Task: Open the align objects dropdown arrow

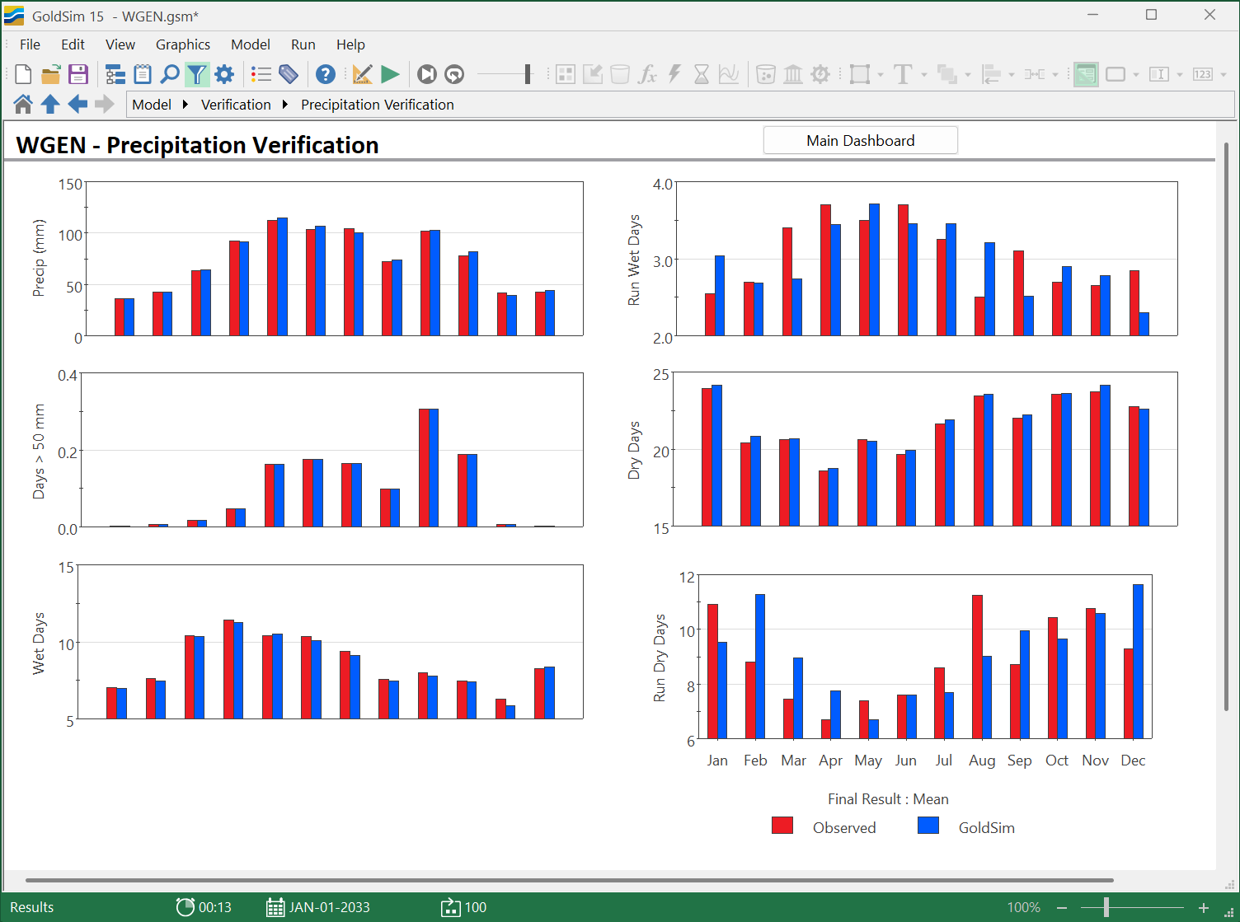Action: click(1012, 75)
